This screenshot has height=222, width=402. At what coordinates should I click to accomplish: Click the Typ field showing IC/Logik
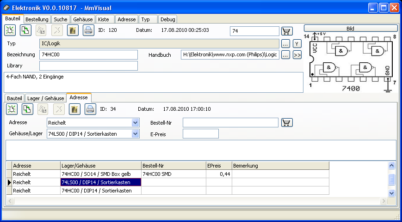(x=159, y=44)
